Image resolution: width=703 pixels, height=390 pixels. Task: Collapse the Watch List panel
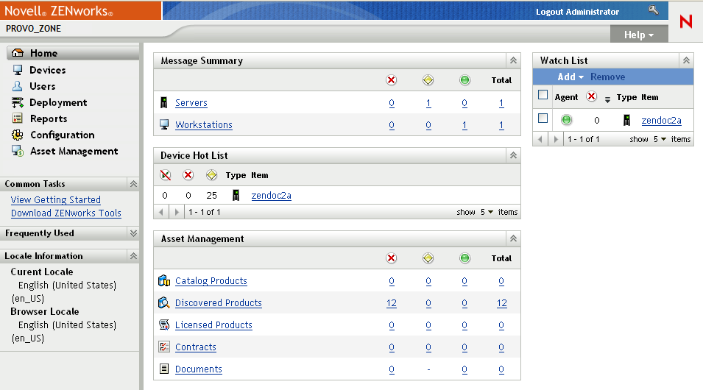(686, 60)
